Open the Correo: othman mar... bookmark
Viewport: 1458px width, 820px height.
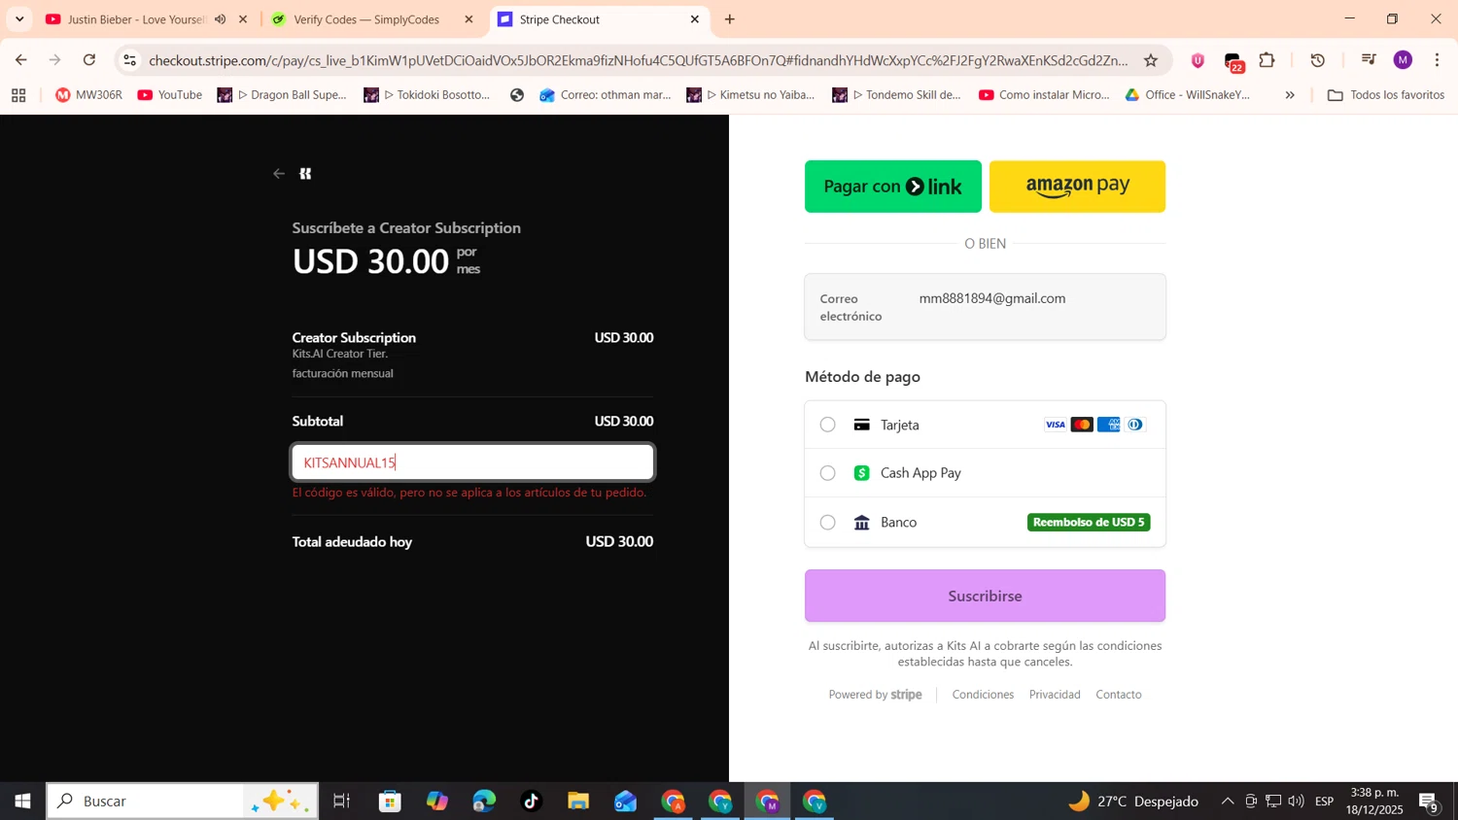(x=605, y=95)
